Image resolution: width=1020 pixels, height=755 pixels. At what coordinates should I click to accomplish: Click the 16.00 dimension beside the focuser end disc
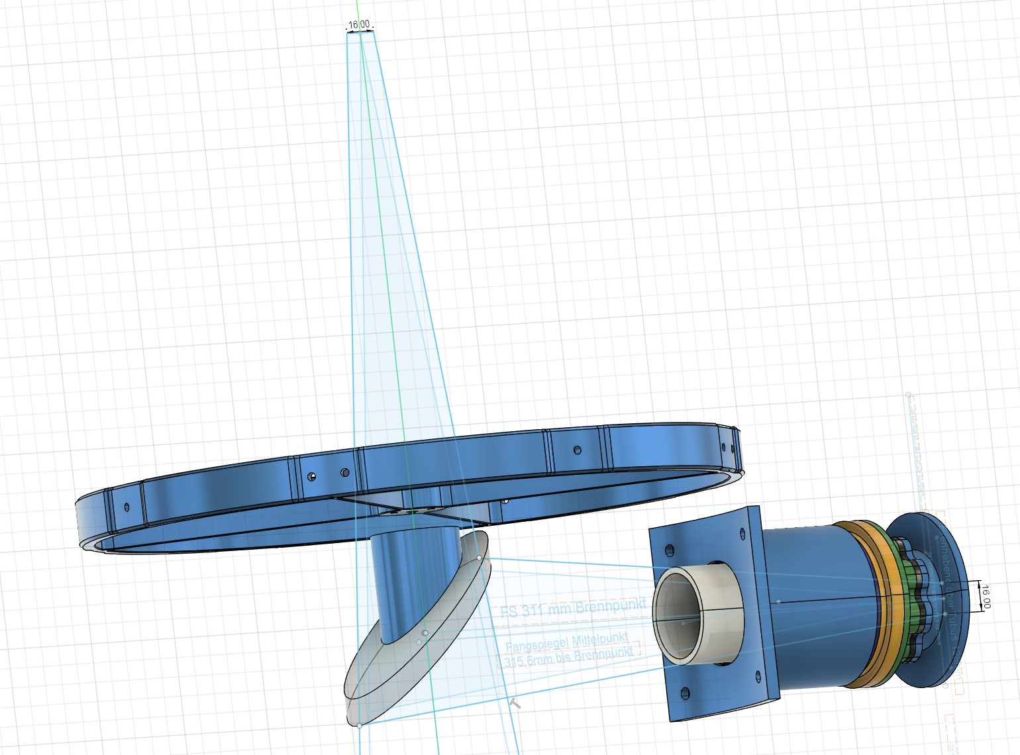pos(986,597)
